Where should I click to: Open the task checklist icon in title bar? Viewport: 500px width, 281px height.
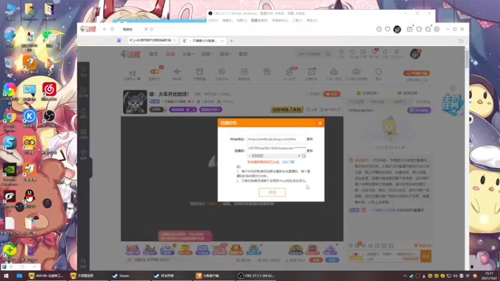coord(409,29)
